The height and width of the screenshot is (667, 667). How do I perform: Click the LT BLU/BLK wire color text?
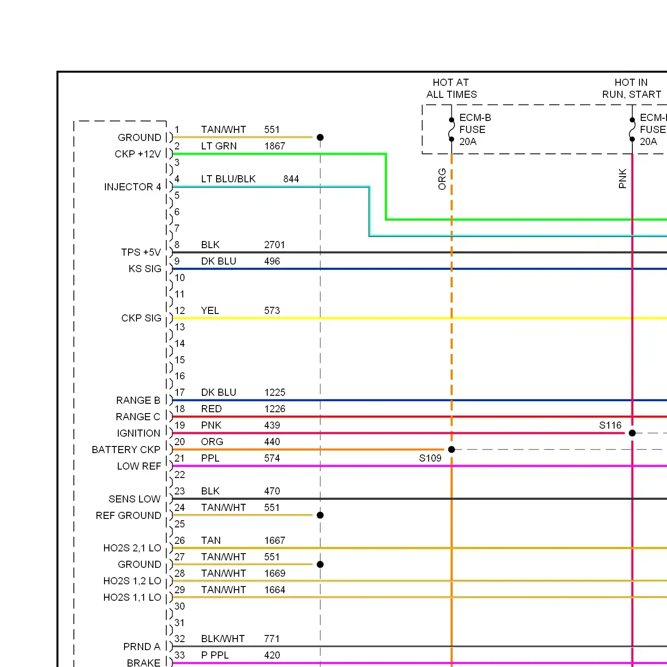[x=228, y=179]
